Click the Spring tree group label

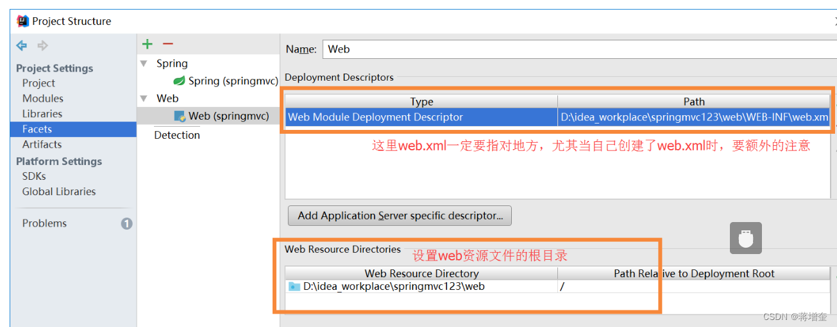point(172,63)
